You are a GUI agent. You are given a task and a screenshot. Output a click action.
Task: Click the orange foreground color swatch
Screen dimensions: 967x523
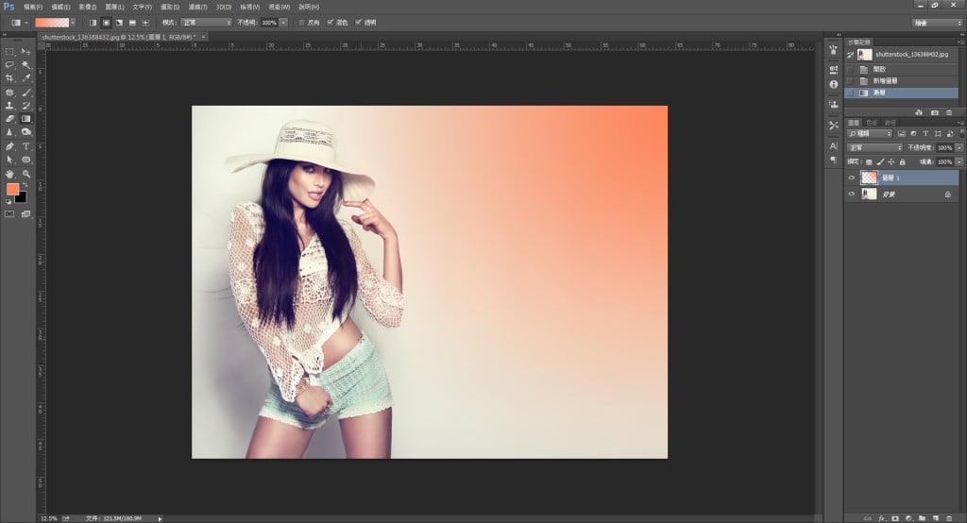pos(12,189)
